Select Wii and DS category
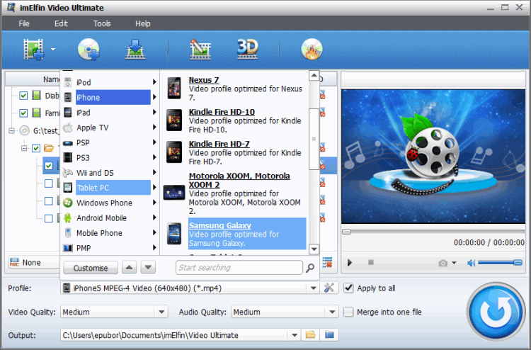 [110, 173]
